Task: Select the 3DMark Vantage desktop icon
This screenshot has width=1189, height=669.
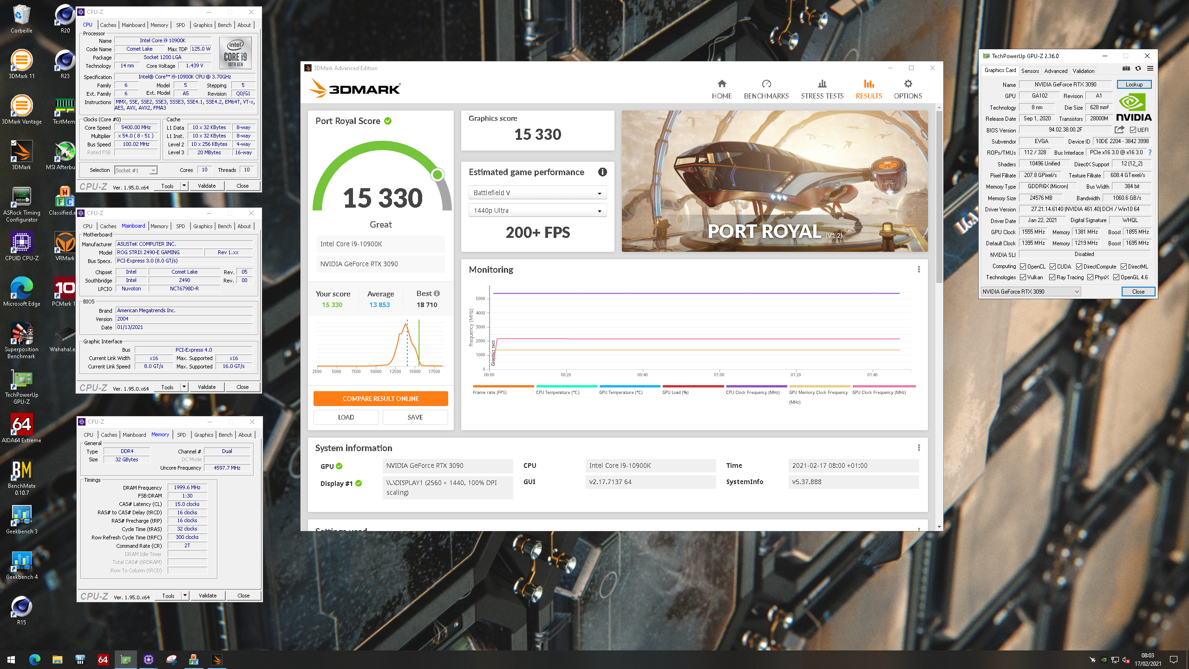Action: pyautogui.click(x=21, y=110)
